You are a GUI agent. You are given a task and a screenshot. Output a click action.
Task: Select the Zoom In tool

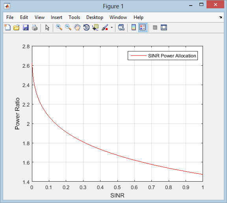tap(59, 27)
